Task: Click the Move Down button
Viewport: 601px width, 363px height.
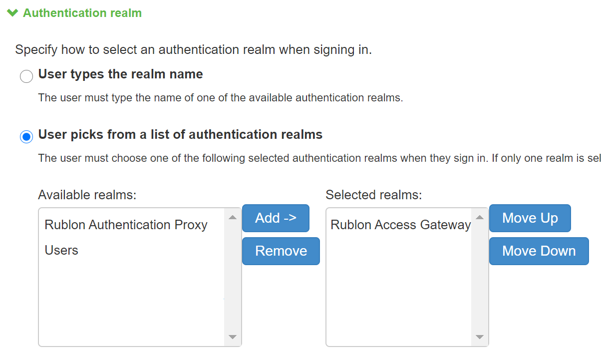Action: (x=539, y=251)
